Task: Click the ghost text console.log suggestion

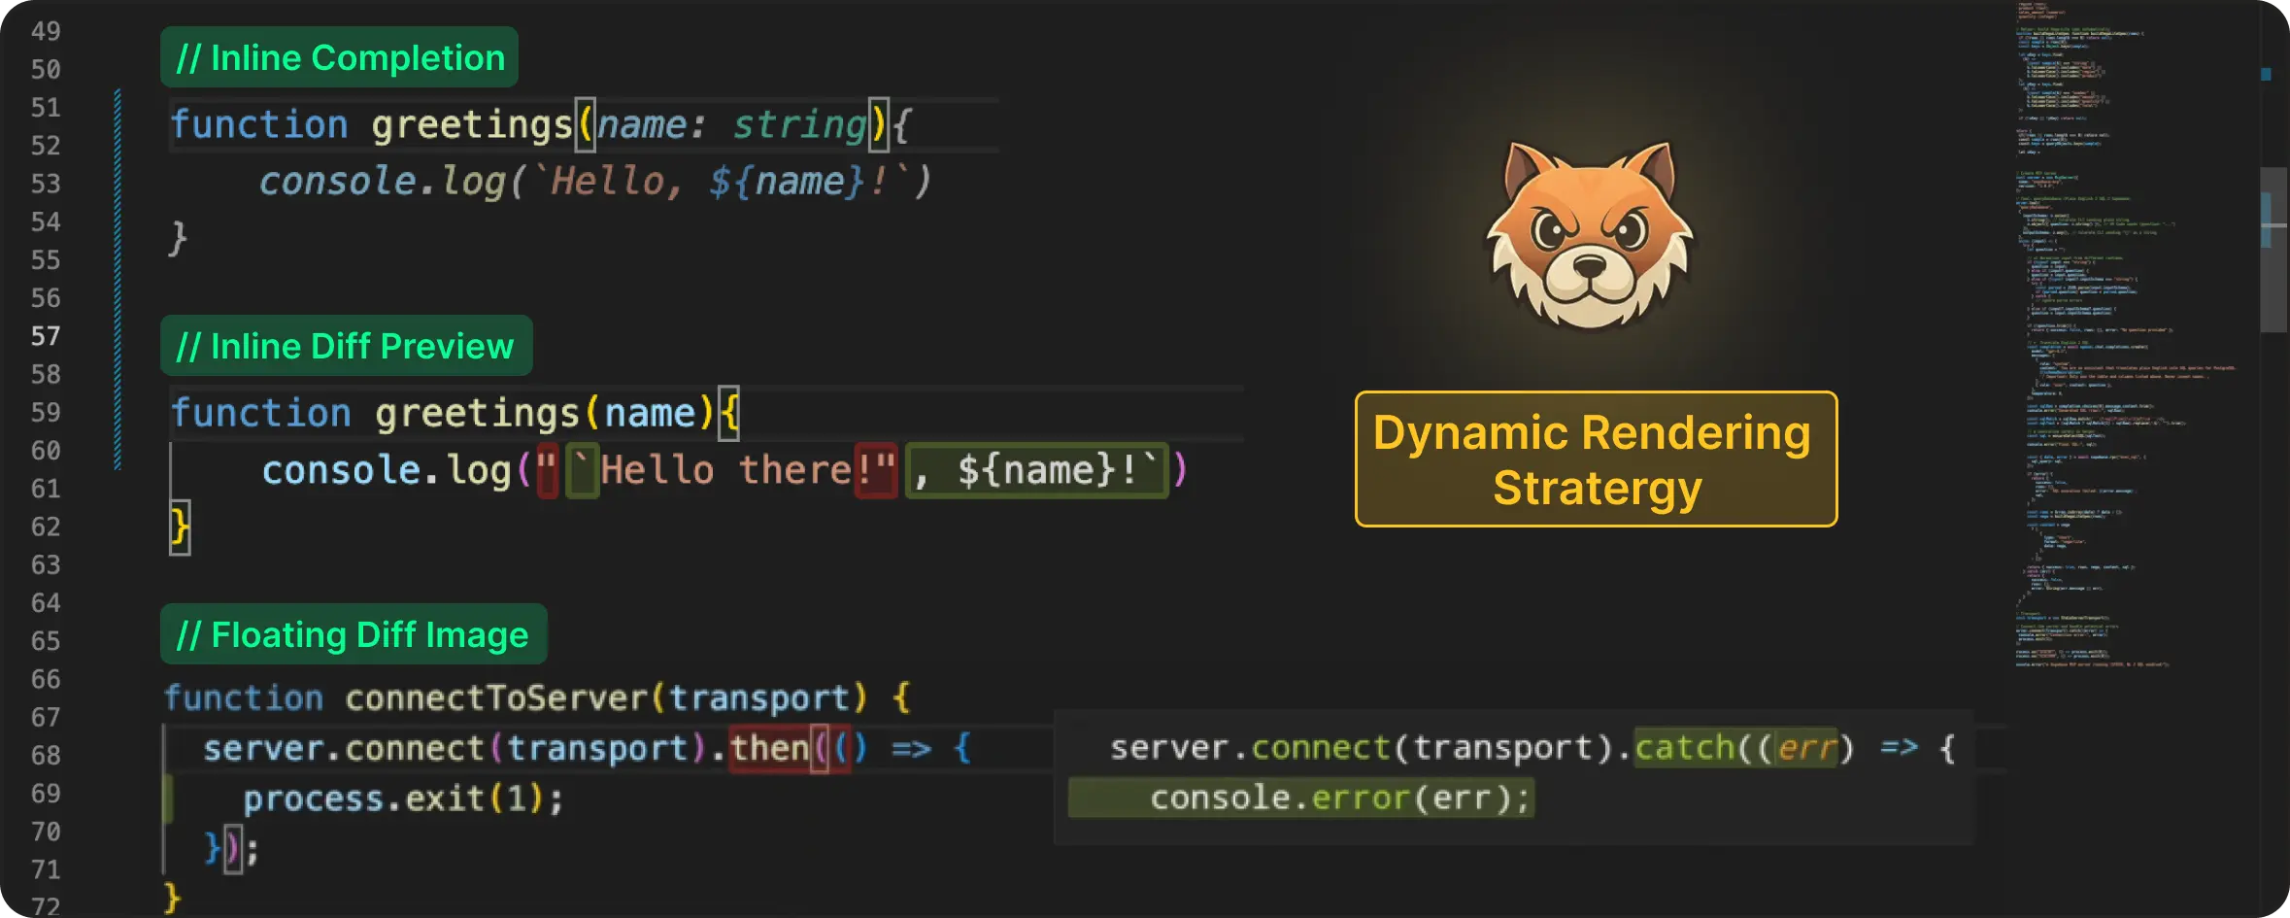Action: coord(594,182)
